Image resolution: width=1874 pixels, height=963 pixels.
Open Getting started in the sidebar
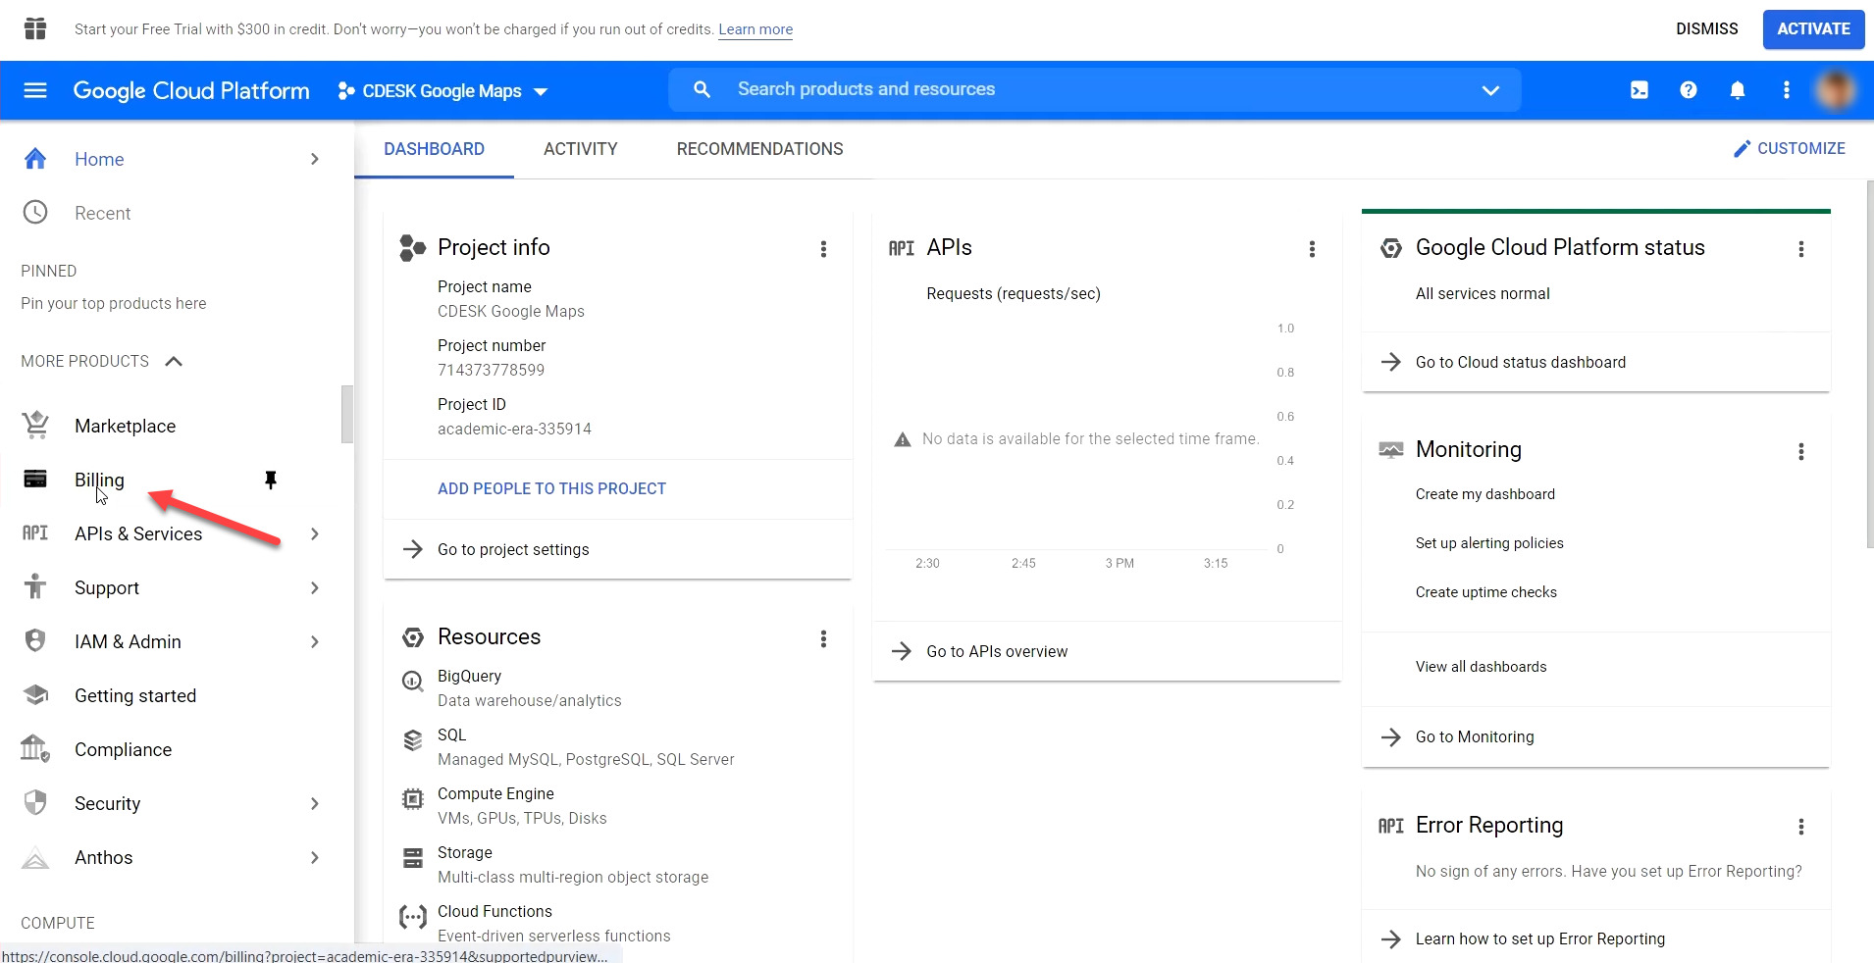coord(135,695)
